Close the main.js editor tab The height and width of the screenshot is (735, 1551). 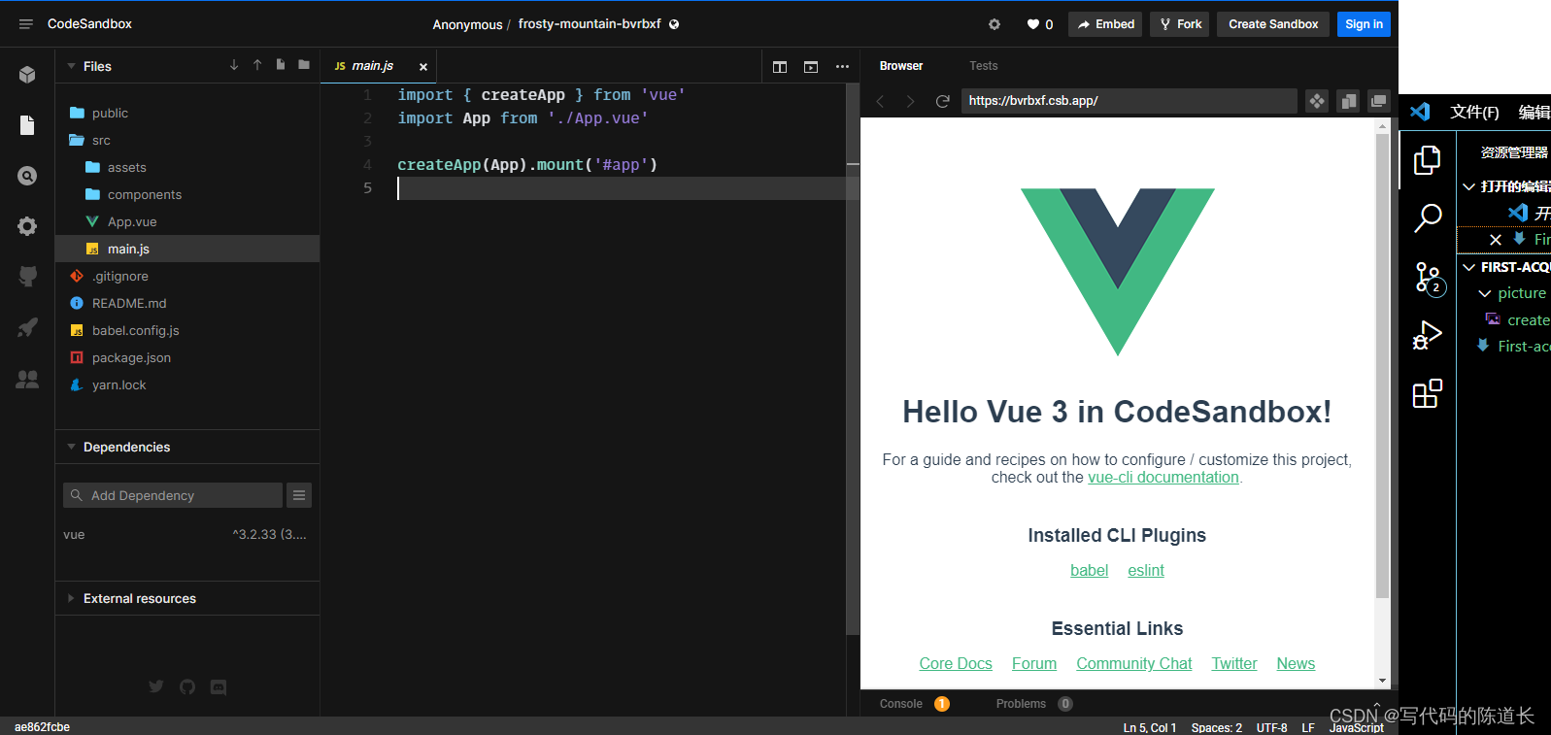coord(423,67)
